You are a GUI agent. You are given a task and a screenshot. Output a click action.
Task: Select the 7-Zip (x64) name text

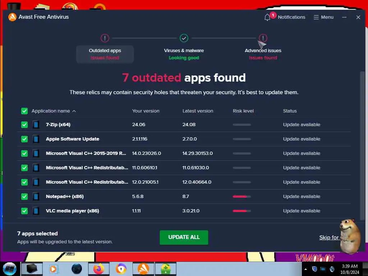(x=58, y=125)
